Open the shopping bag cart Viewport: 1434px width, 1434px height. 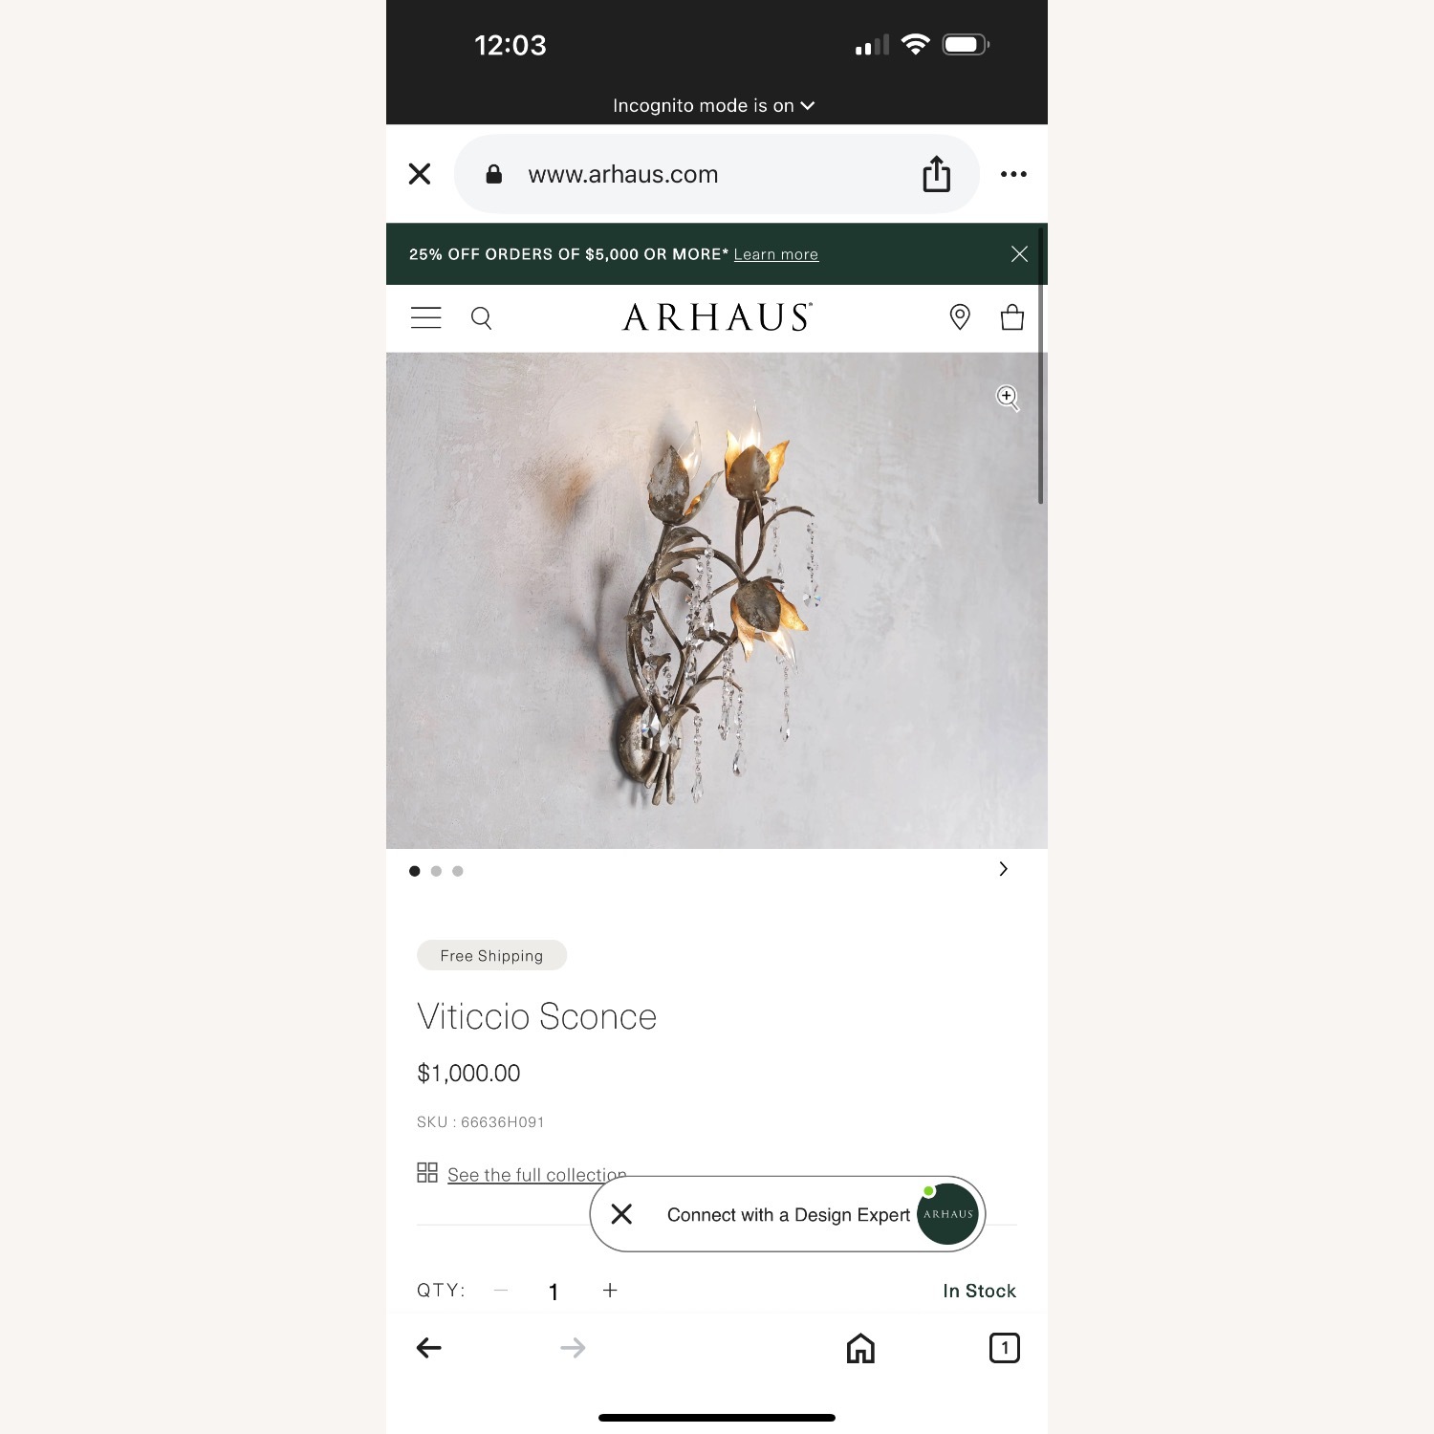point(1012,317)
